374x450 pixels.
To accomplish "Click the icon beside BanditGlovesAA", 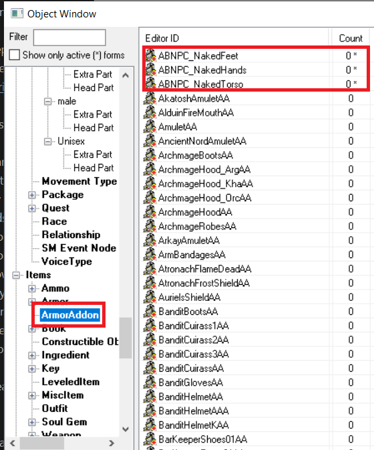I will tap(150, 382).
